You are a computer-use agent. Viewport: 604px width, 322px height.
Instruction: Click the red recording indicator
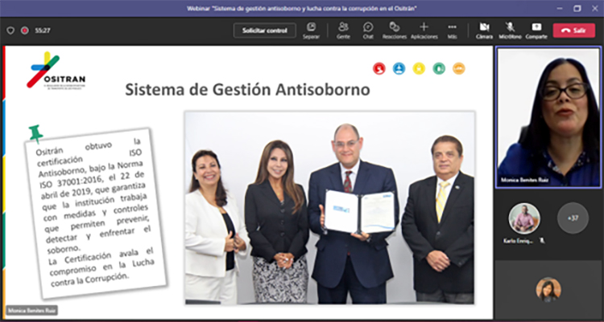pyautogui.click(x=25, y=31)
